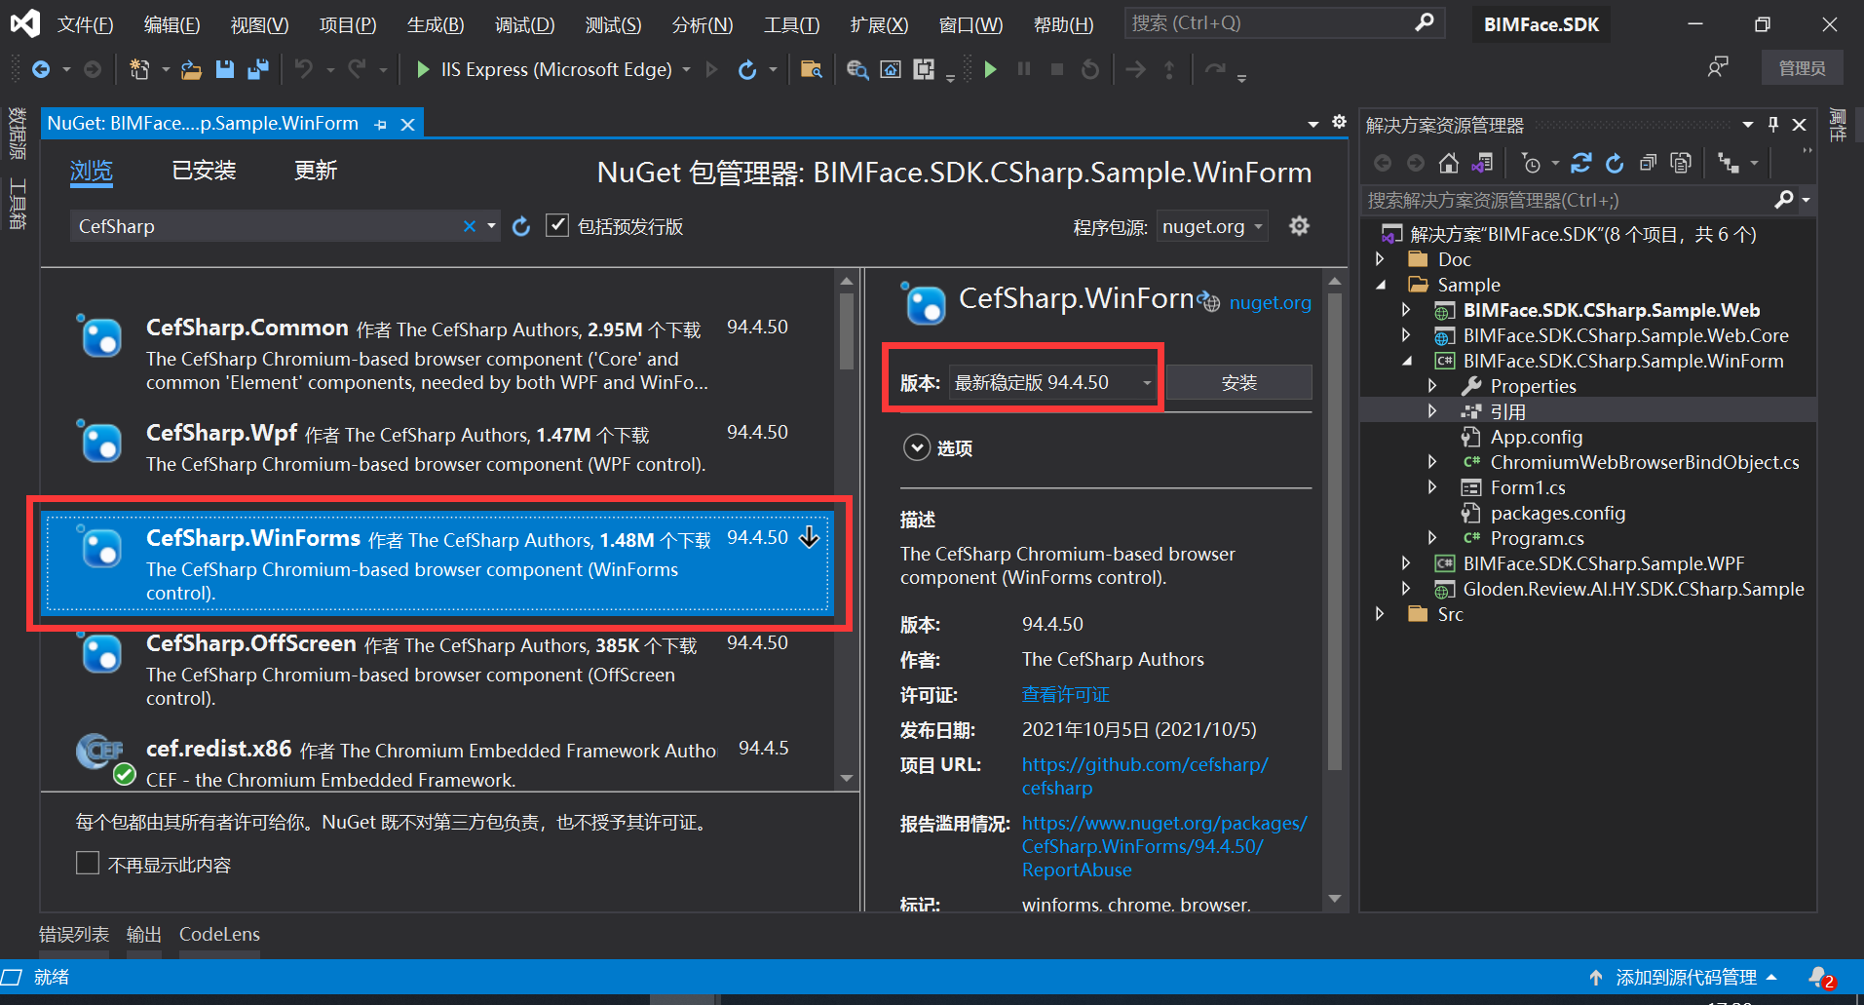Image resolution: width=1864 pixels, height=1005 pixels.
Task: Open the github.com/cefsharp project URL link
Action: [x=1145, y=776]
